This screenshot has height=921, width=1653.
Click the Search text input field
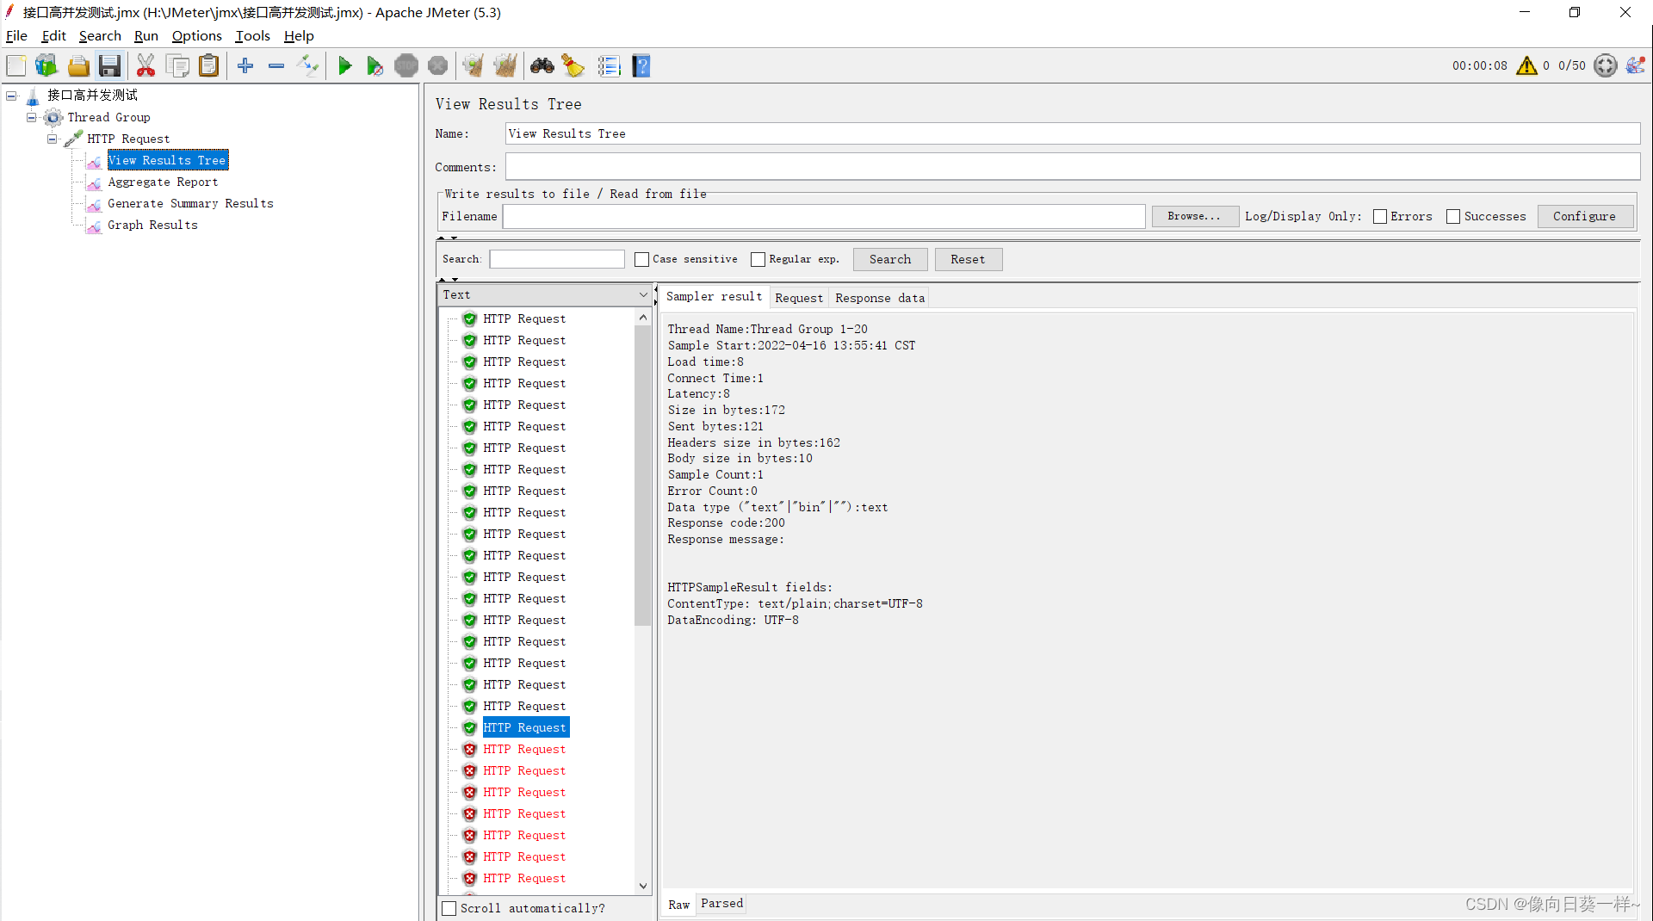pyautogui.click(x=557, y=259)
